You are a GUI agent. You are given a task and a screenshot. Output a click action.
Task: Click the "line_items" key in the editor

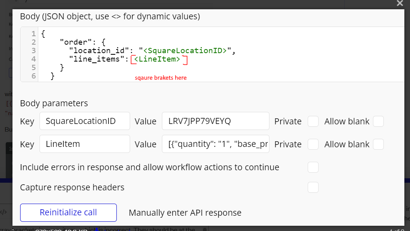pyautogui.click(x=97, y=60)
